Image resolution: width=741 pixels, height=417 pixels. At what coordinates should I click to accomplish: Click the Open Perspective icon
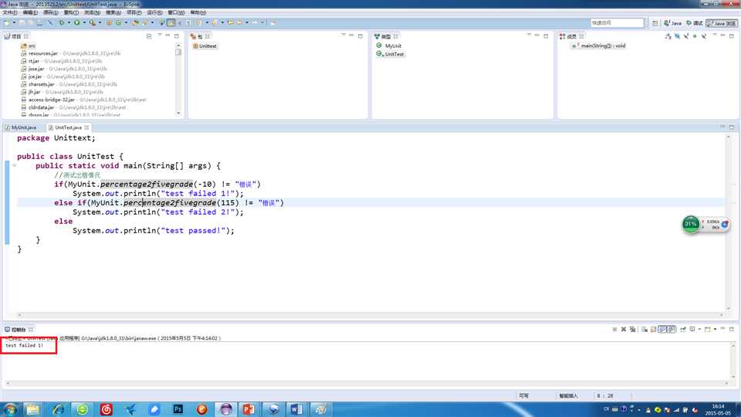[x=655, y=23]
